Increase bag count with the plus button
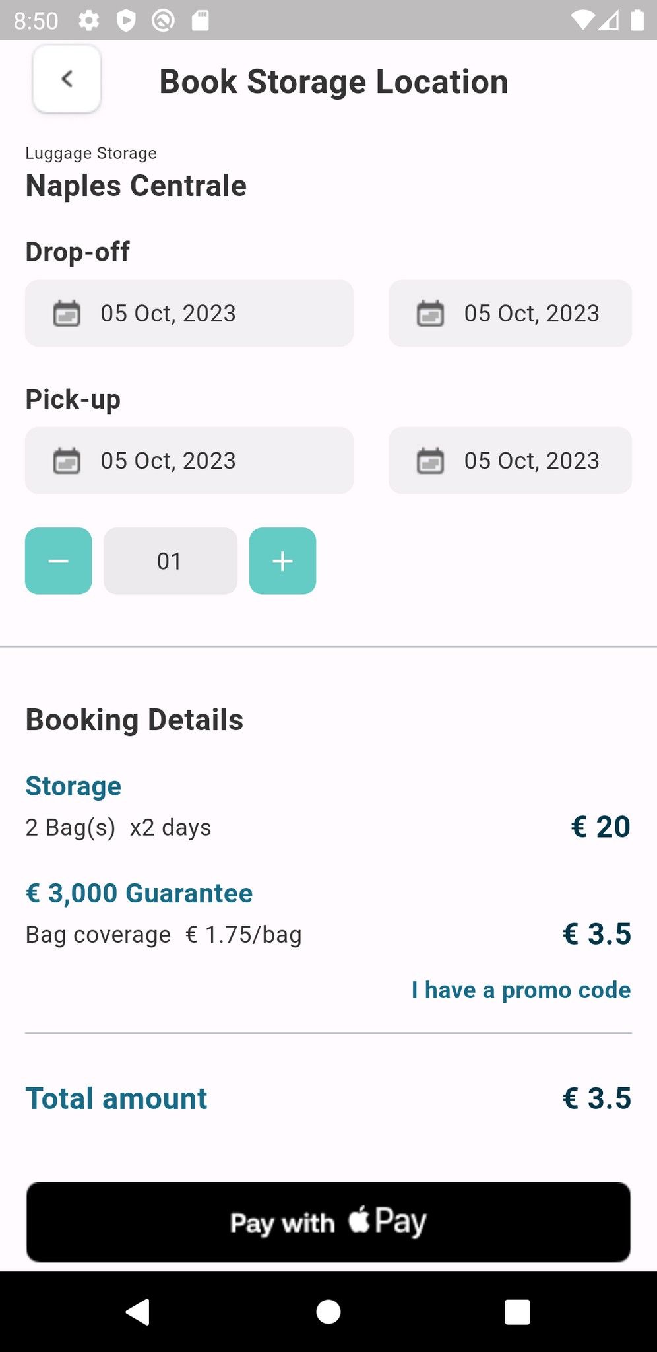 (x=282, y=560)
